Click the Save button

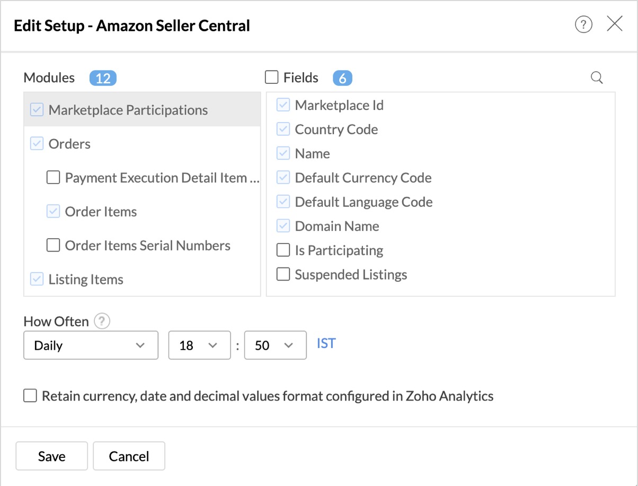(51, 456)
